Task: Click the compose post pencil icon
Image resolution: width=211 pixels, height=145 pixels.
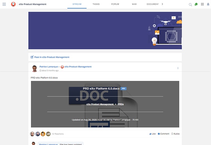Action: 32,57
